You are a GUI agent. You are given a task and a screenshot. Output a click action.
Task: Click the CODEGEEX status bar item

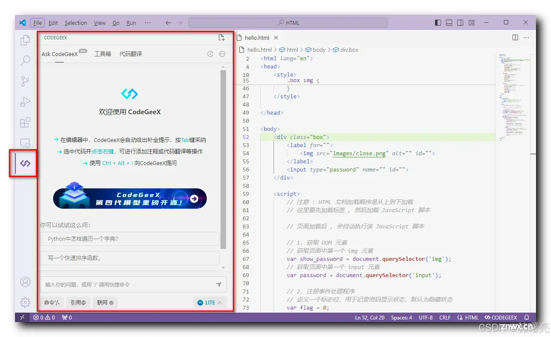click(501, 317)
